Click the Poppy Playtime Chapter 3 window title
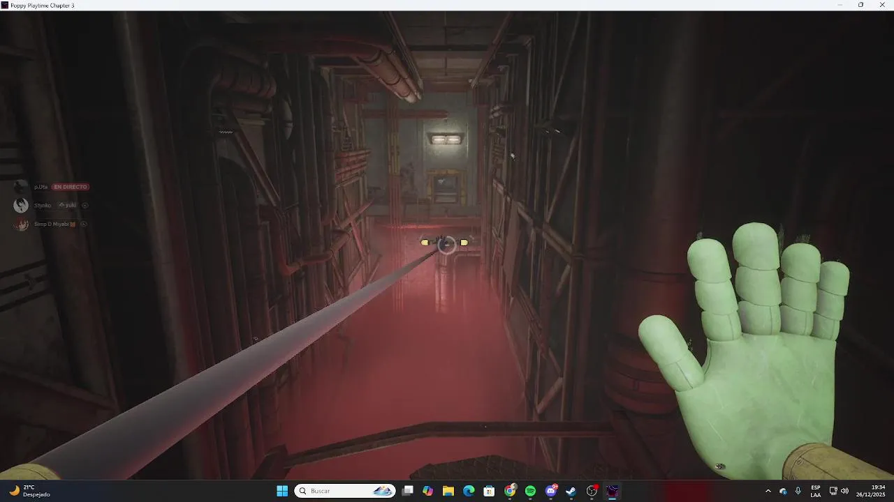Viewport: 894px width, 502px height. 43,5
